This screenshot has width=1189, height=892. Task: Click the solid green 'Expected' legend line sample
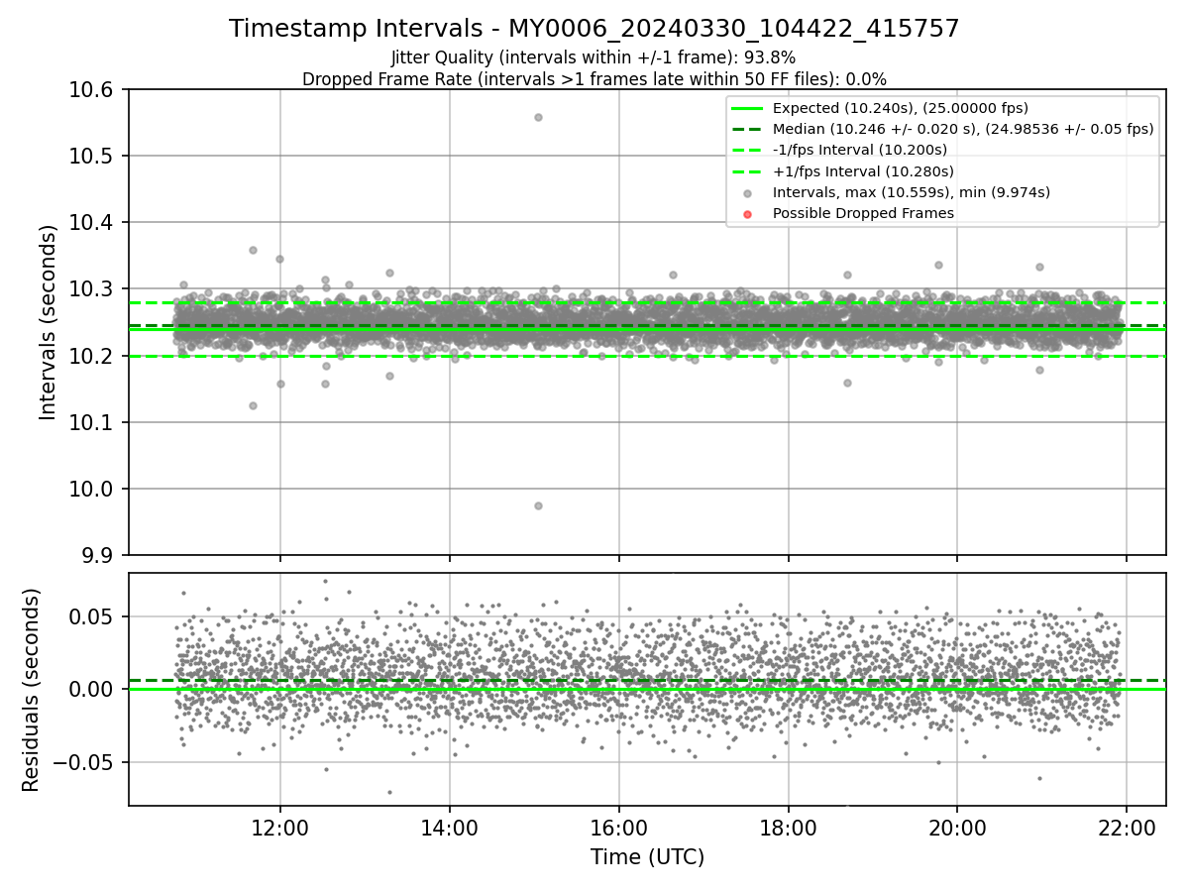(x=748, y=108)
